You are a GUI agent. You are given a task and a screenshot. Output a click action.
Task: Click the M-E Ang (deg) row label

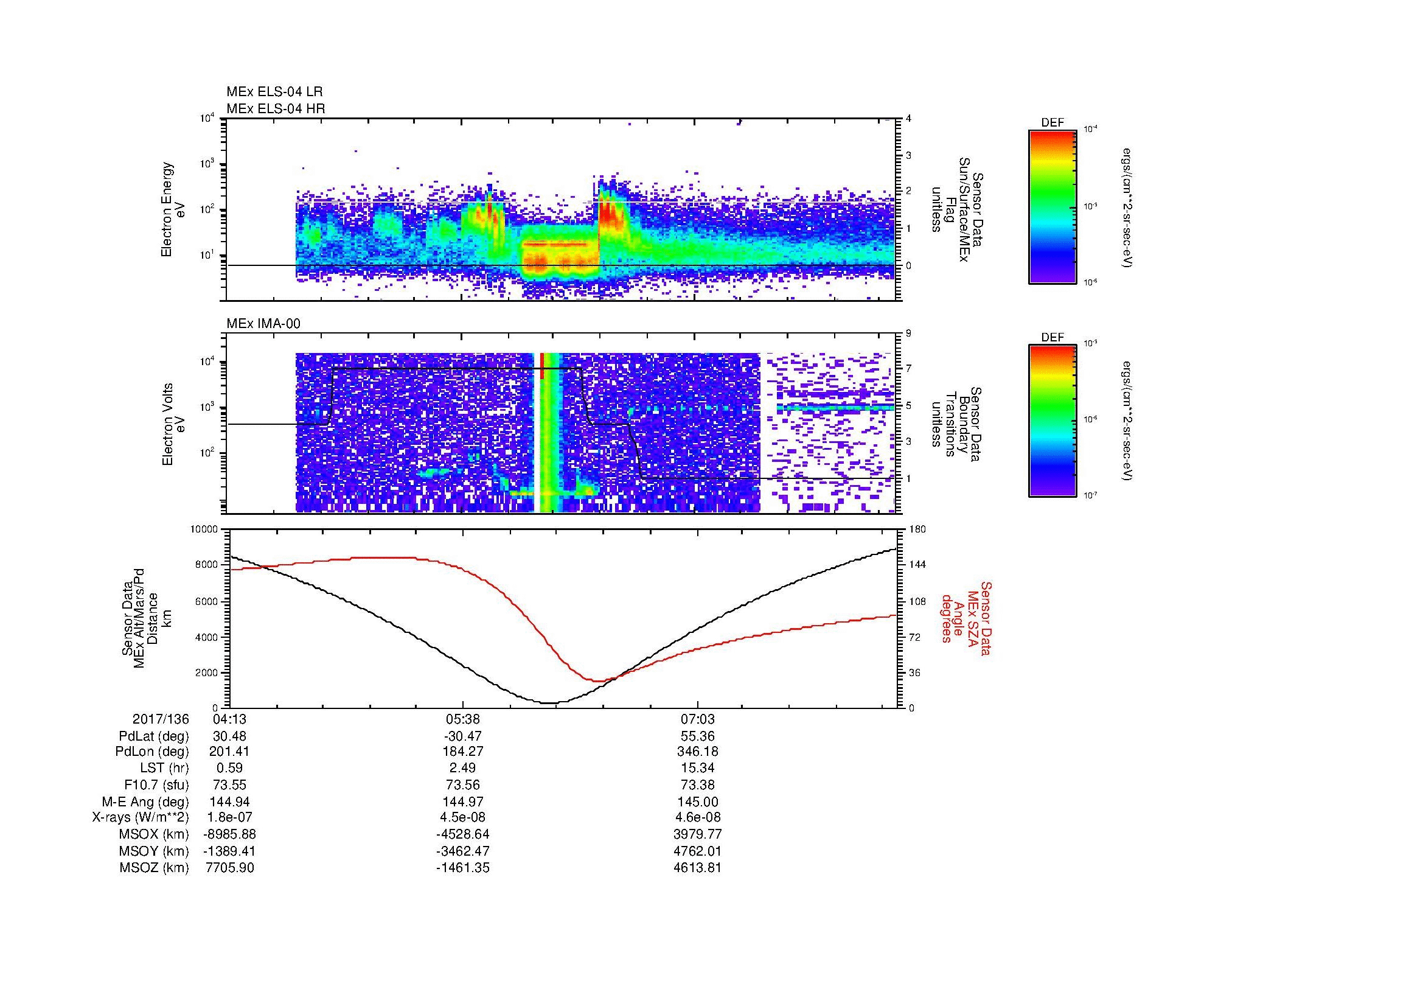pyautogui.click(x=145, y=802)
